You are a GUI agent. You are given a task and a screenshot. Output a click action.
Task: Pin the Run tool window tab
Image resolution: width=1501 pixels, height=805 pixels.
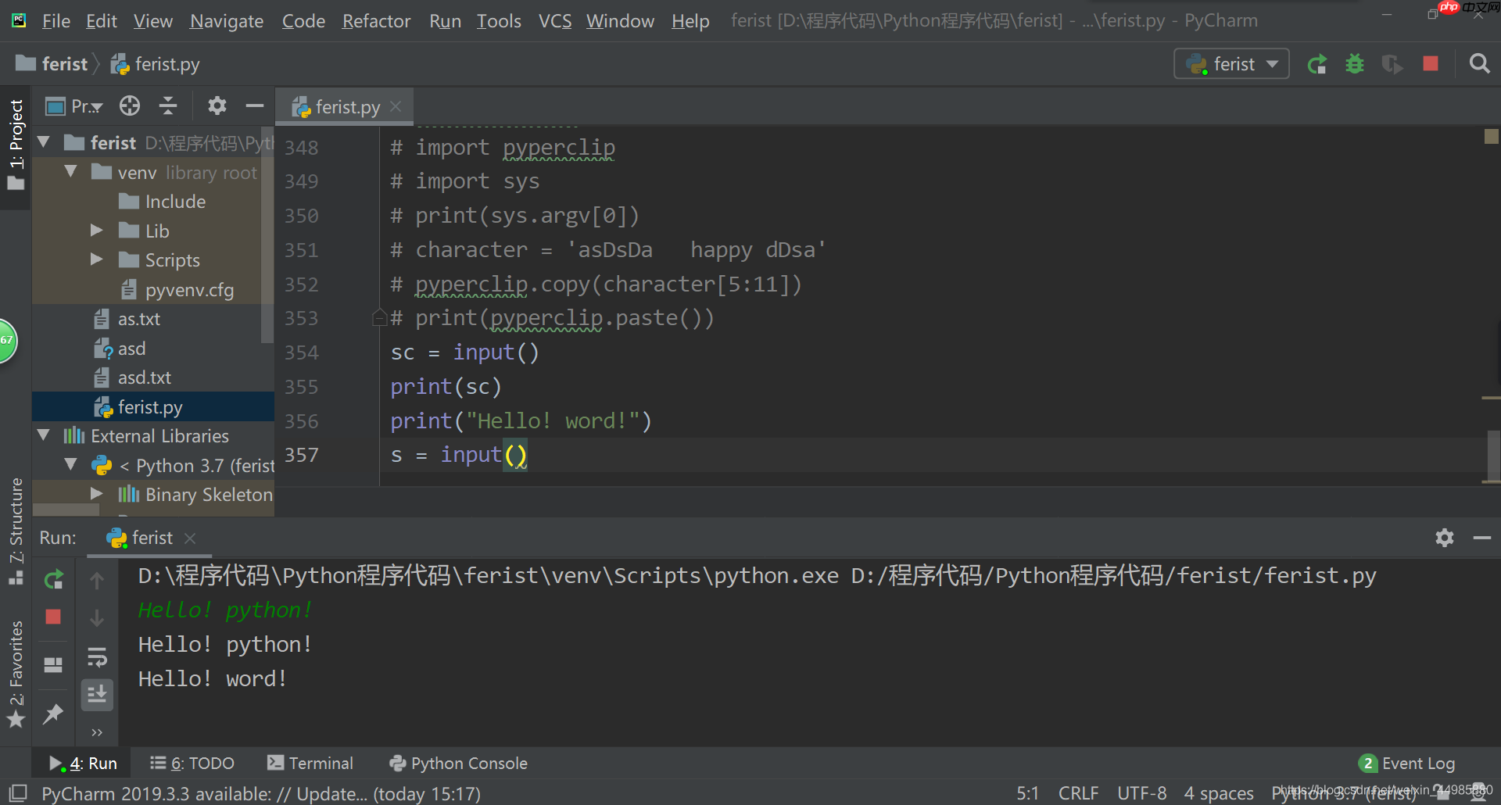tap(53, 714)
